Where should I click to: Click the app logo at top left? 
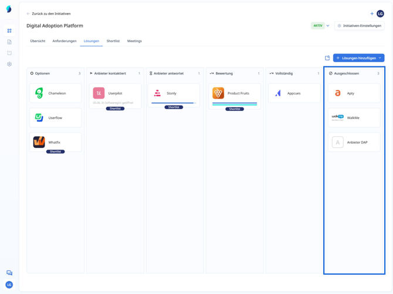(x=9, y=9)
